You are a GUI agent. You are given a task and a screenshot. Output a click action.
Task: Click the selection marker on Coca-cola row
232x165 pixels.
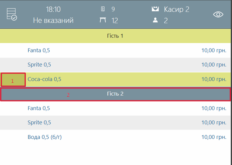coord(13,80)
